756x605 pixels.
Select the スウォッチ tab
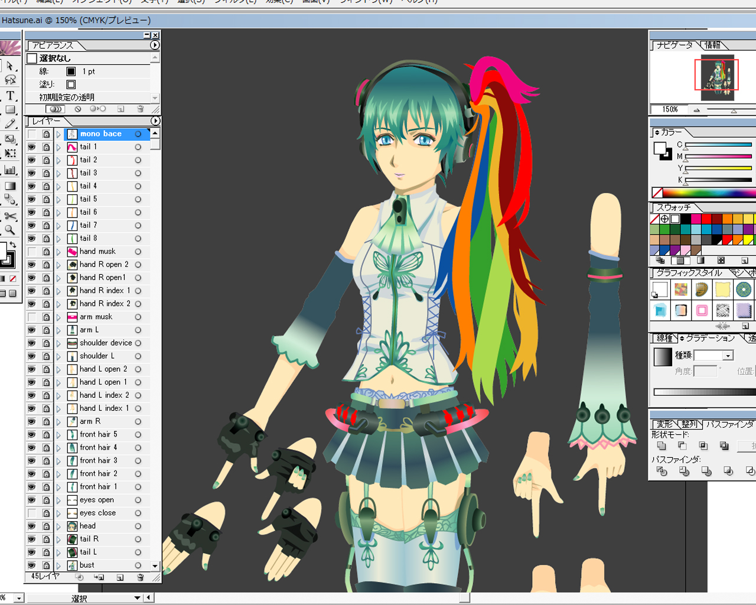(x=673, y=207)
